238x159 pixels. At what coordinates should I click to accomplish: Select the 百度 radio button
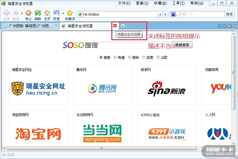144,57
